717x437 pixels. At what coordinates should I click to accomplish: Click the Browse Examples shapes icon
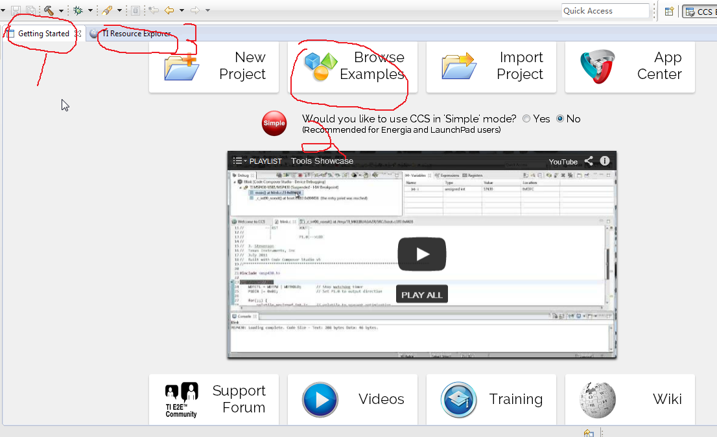(x=321, y=67)
